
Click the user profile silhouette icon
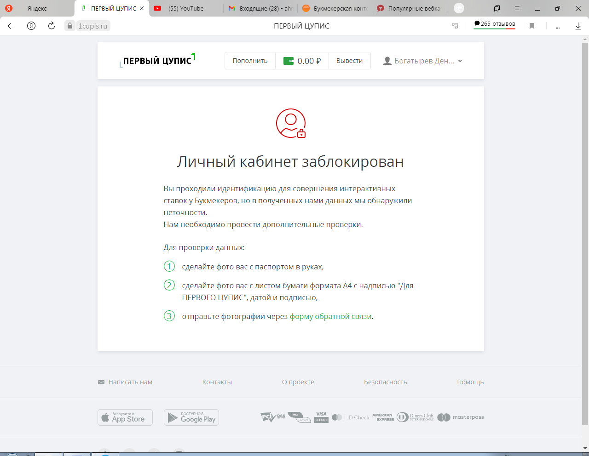[x=387, y=61]
